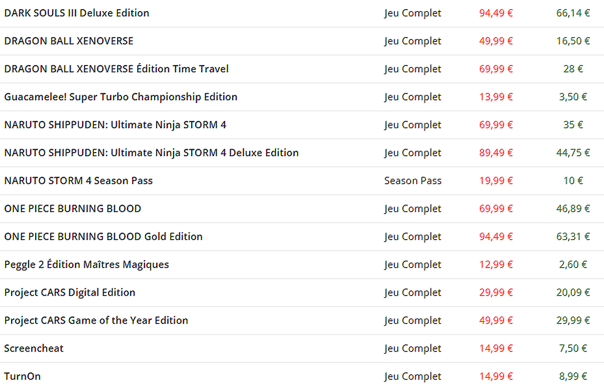
Task: Click the 3,50 € sale price for Guacamelee
Action: (573, 97)
